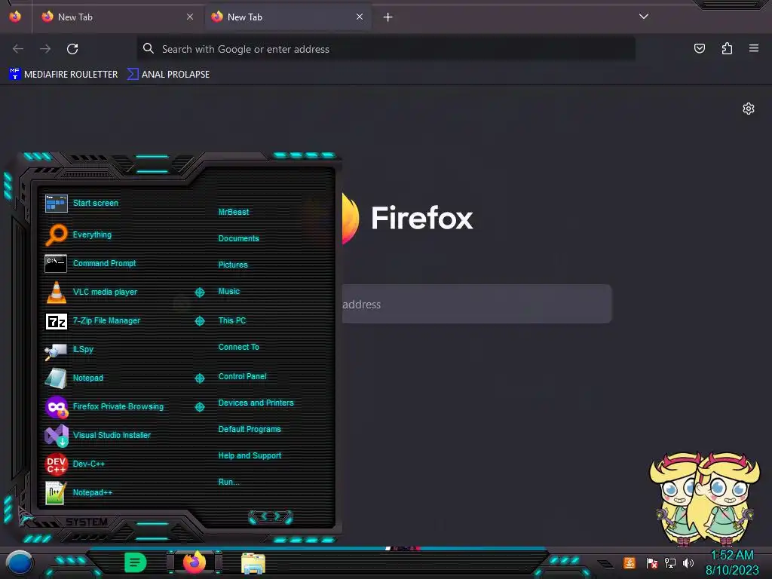Open Default Programs

tap(250, 429)
